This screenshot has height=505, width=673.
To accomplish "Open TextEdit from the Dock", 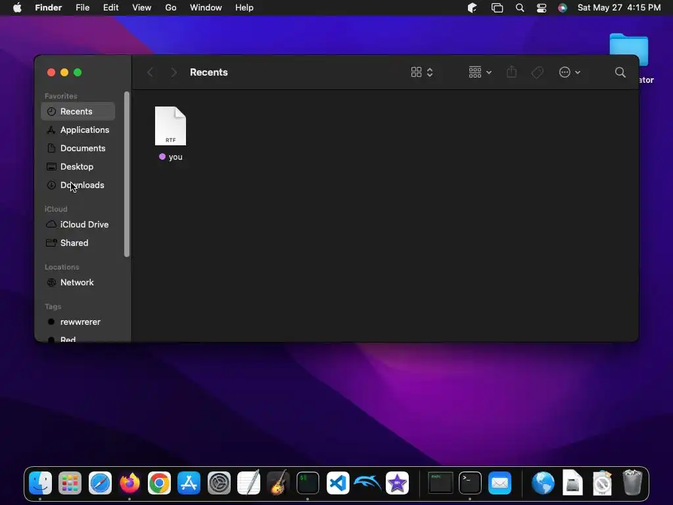I will coord(248,483).
